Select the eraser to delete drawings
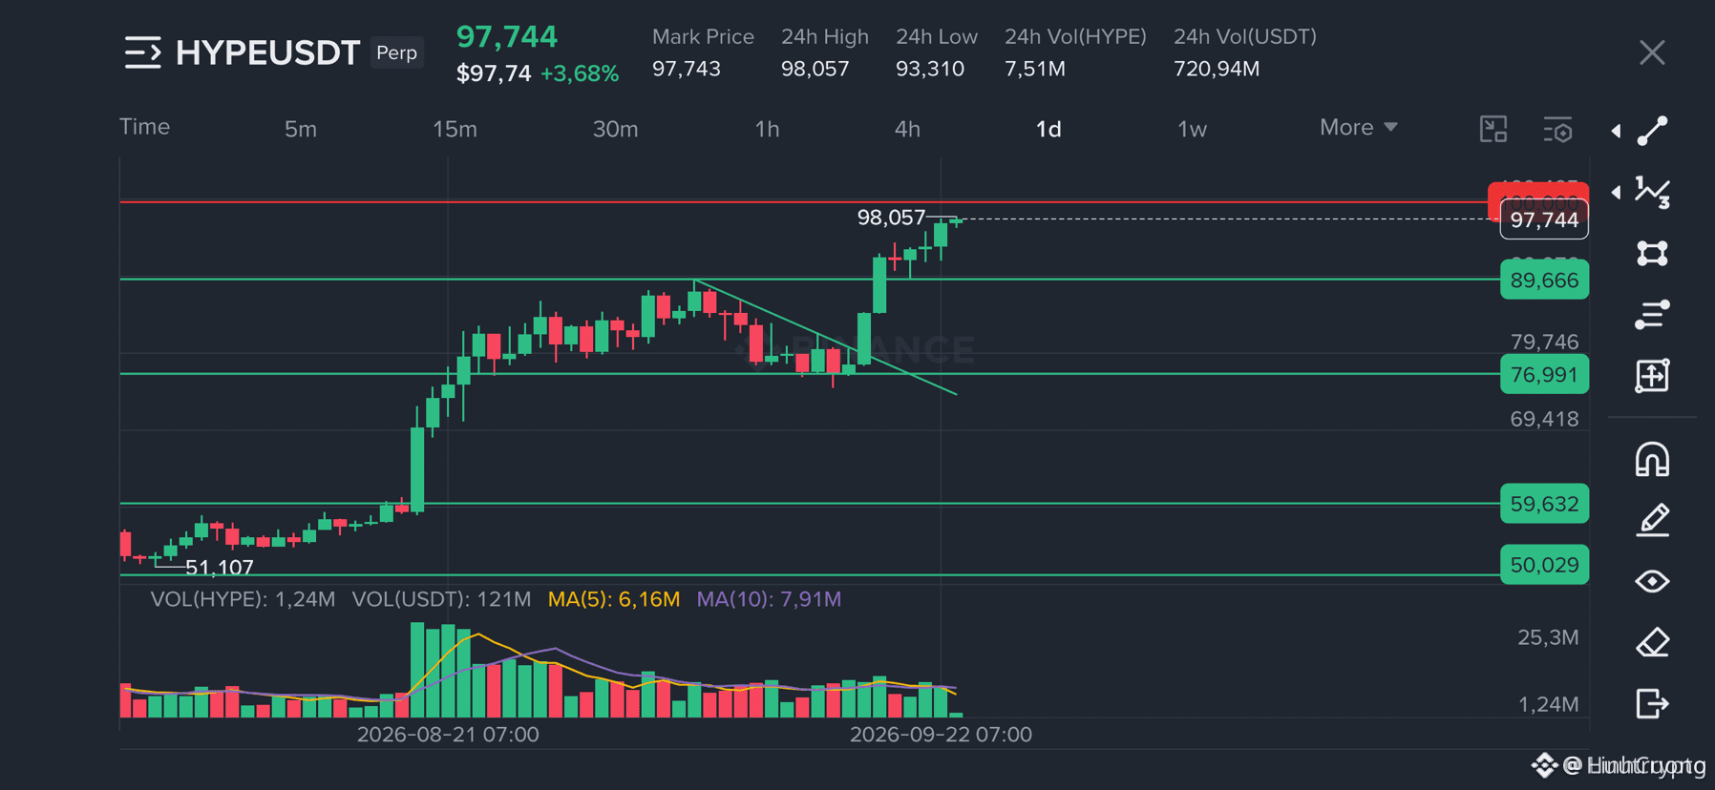This screenshot has width=1715, height=790. point(1652,642)
